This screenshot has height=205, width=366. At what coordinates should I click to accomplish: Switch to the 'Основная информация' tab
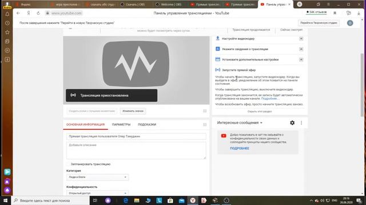tap(85, 125)
